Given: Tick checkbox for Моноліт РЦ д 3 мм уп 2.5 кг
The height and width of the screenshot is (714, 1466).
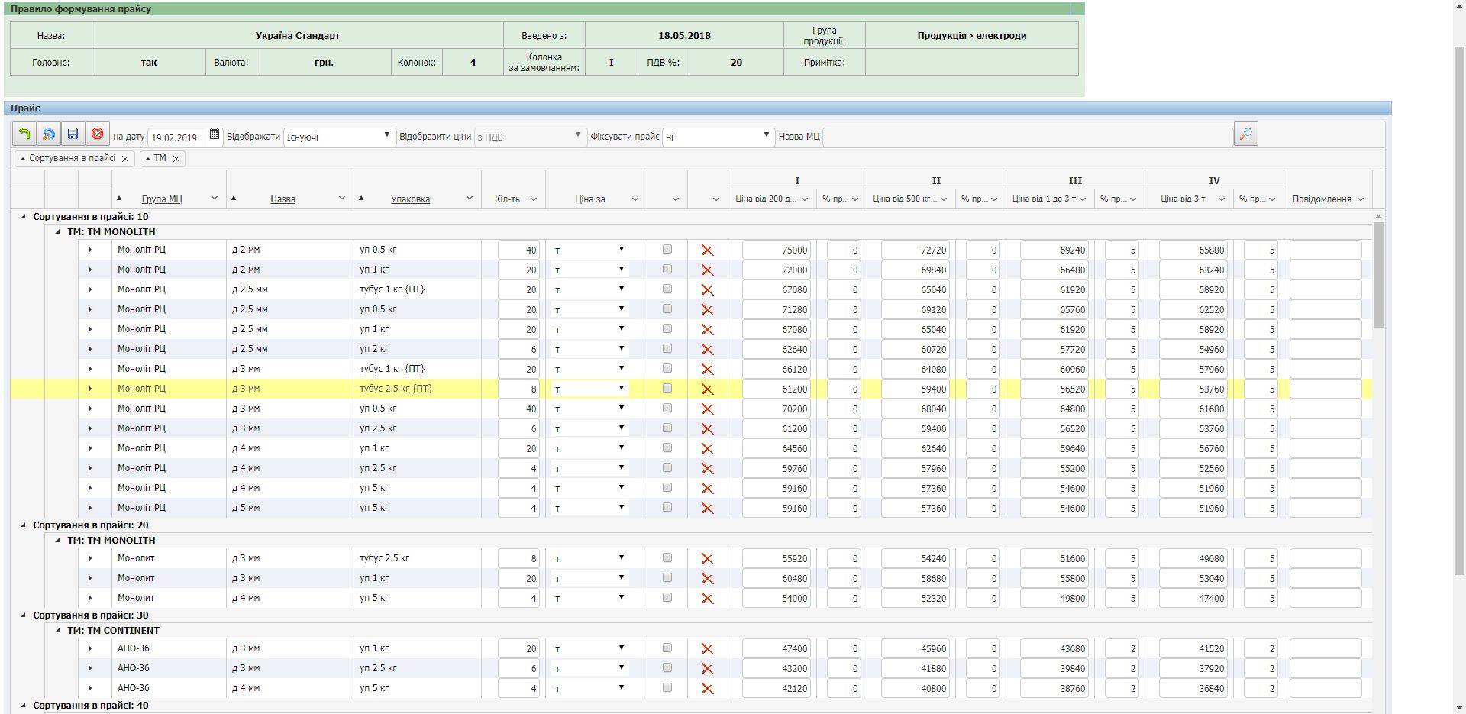Looking at the screenshot, I should [667, 428].
